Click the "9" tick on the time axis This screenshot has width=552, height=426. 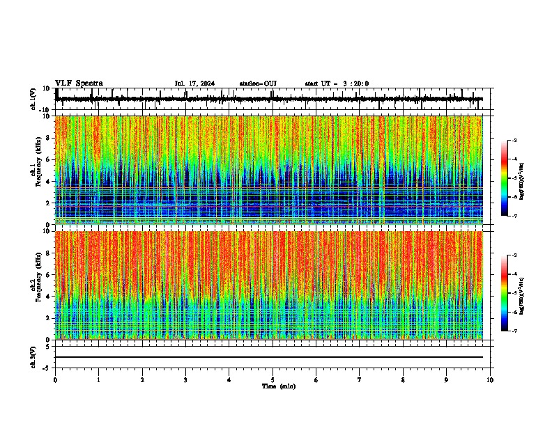click(446, 380)
